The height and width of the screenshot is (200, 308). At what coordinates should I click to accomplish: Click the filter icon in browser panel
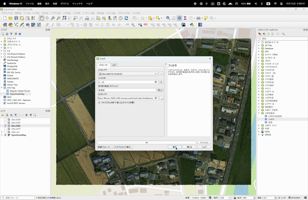pos(11,34)
